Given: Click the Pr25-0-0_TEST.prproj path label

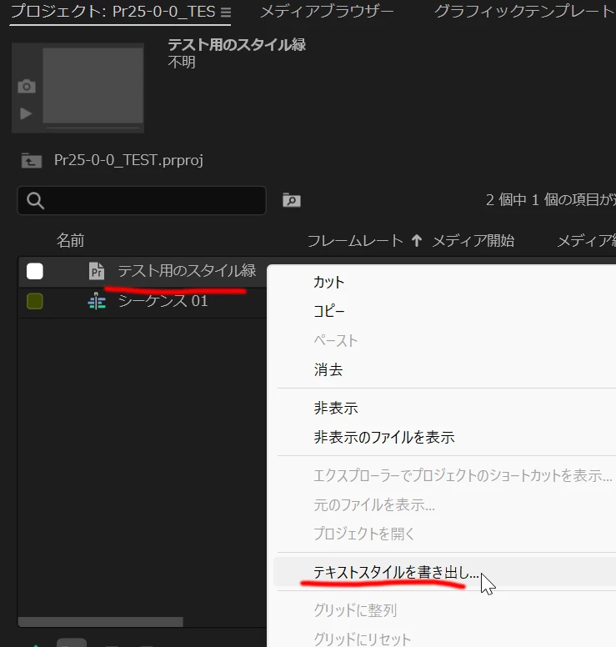Looking at the screenshot, I should point(128,160).
